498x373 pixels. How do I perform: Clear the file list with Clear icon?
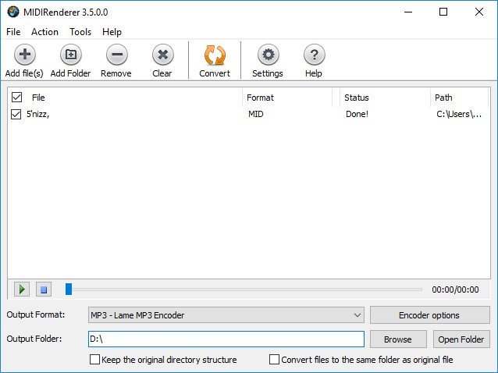click(x=162, y=55)
